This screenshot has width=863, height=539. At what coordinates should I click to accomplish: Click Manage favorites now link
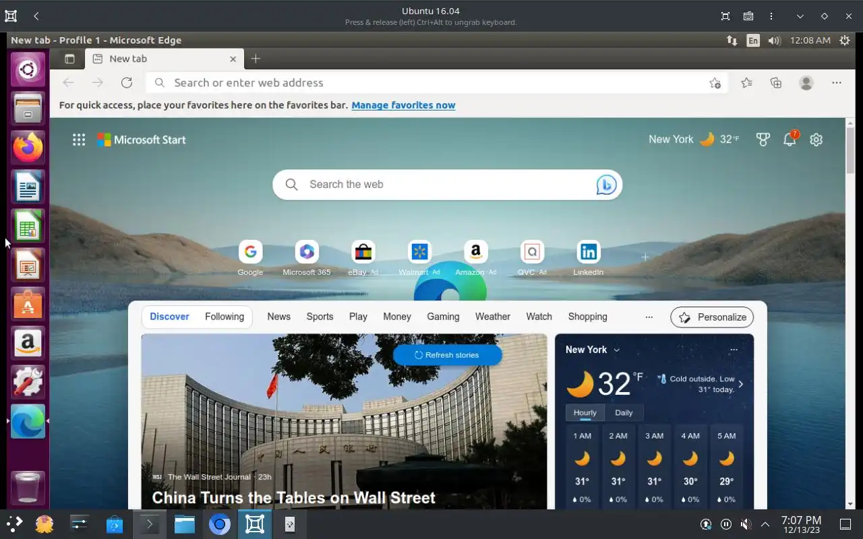403,105
